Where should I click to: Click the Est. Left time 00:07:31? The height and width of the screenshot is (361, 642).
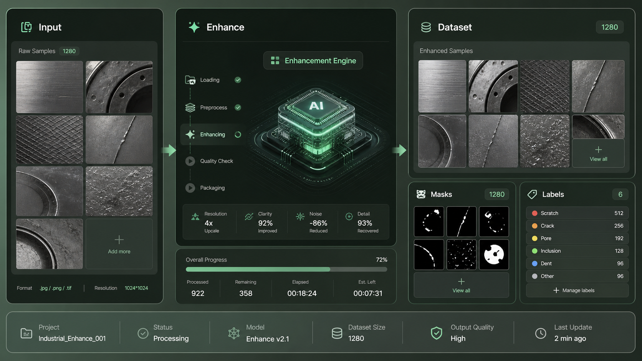coord(368,293)
